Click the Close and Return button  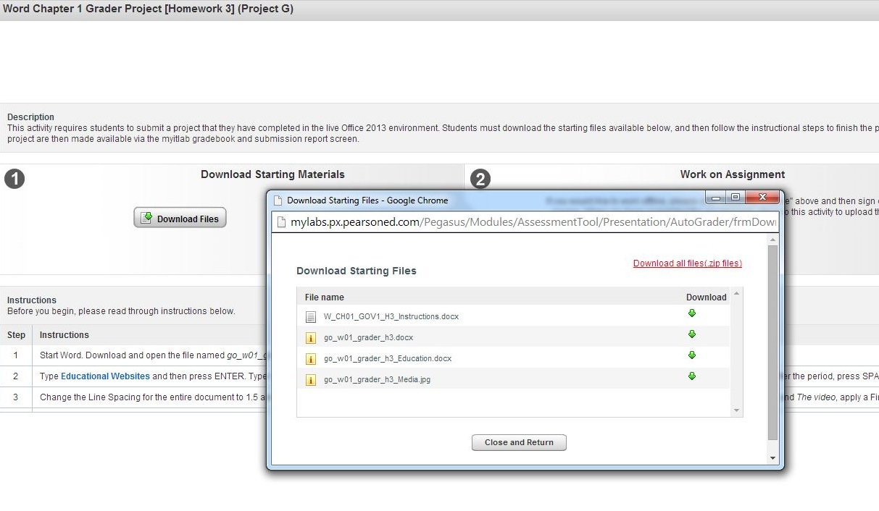pos(519,442)
